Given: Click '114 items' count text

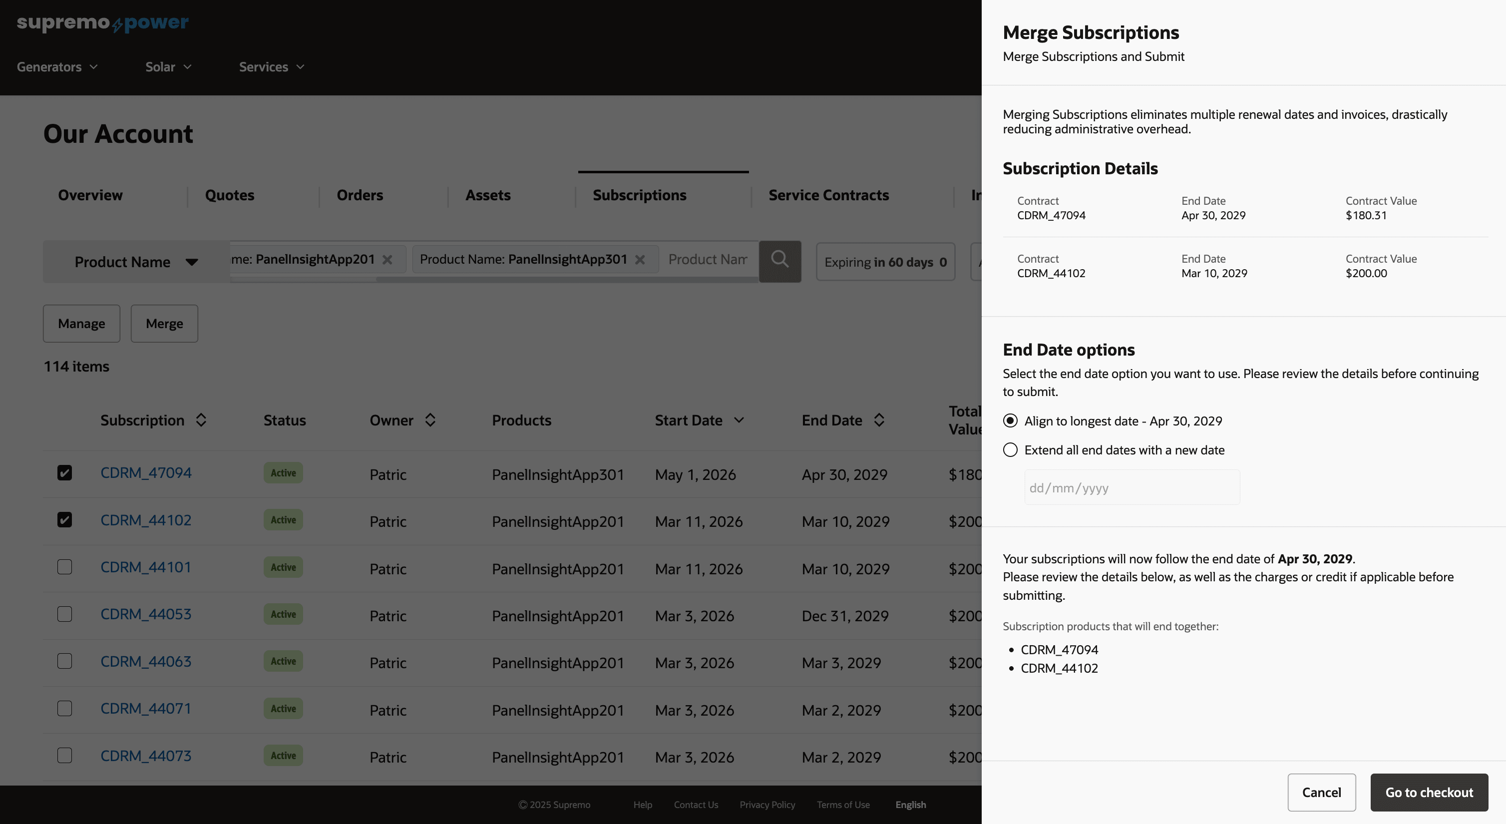Looking at the screenshot, I should [x=76, y=366].
